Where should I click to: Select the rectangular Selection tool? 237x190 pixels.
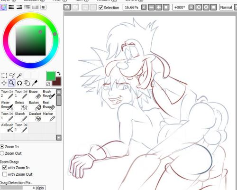point(4,76)
